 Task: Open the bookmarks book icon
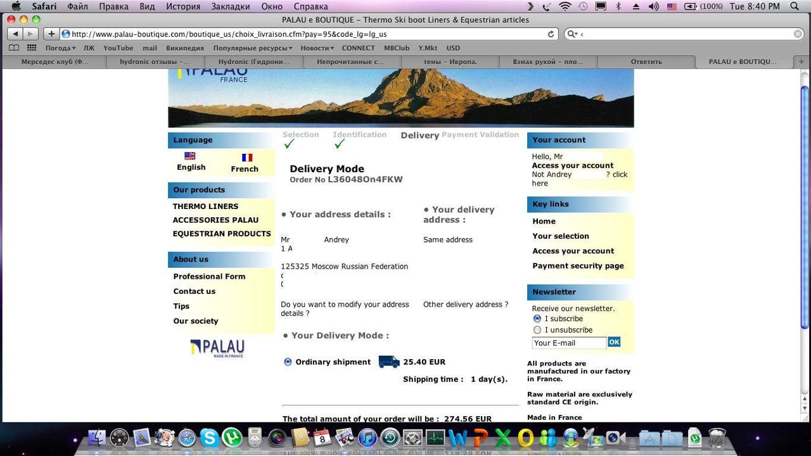(14, 48)
